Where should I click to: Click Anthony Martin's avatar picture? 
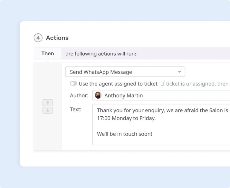point(98,95)
